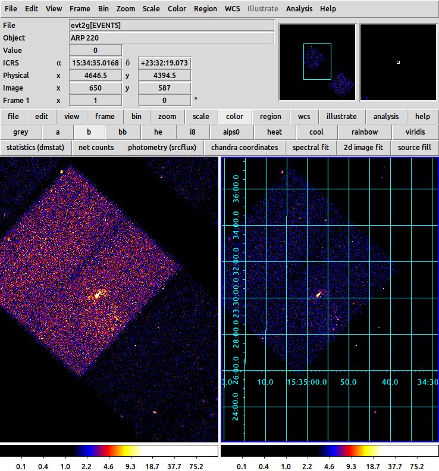
Task: Click the cyan viewport box in panner
Action: tap(317, 61)
